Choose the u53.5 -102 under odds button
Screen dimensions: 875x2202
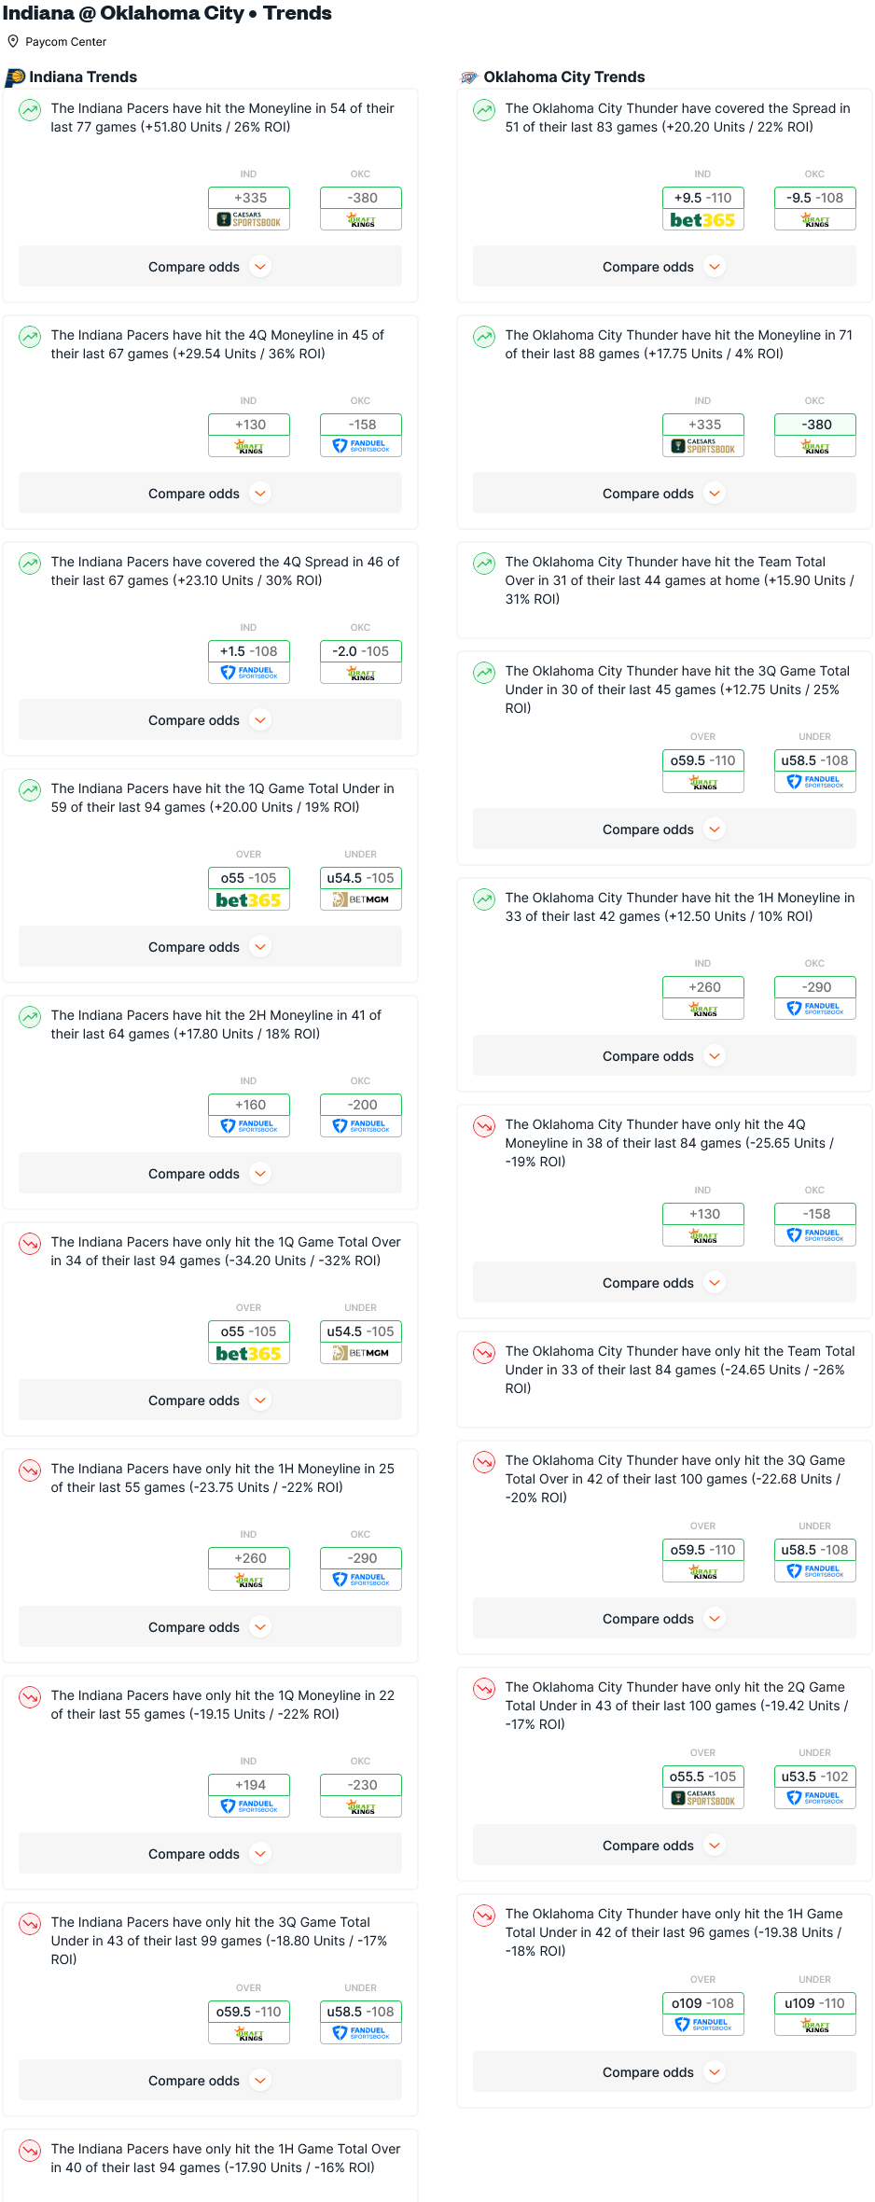(815, 1777)
